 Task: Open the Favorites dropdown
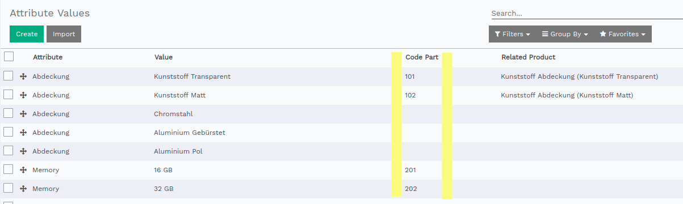tap(622, 34)
